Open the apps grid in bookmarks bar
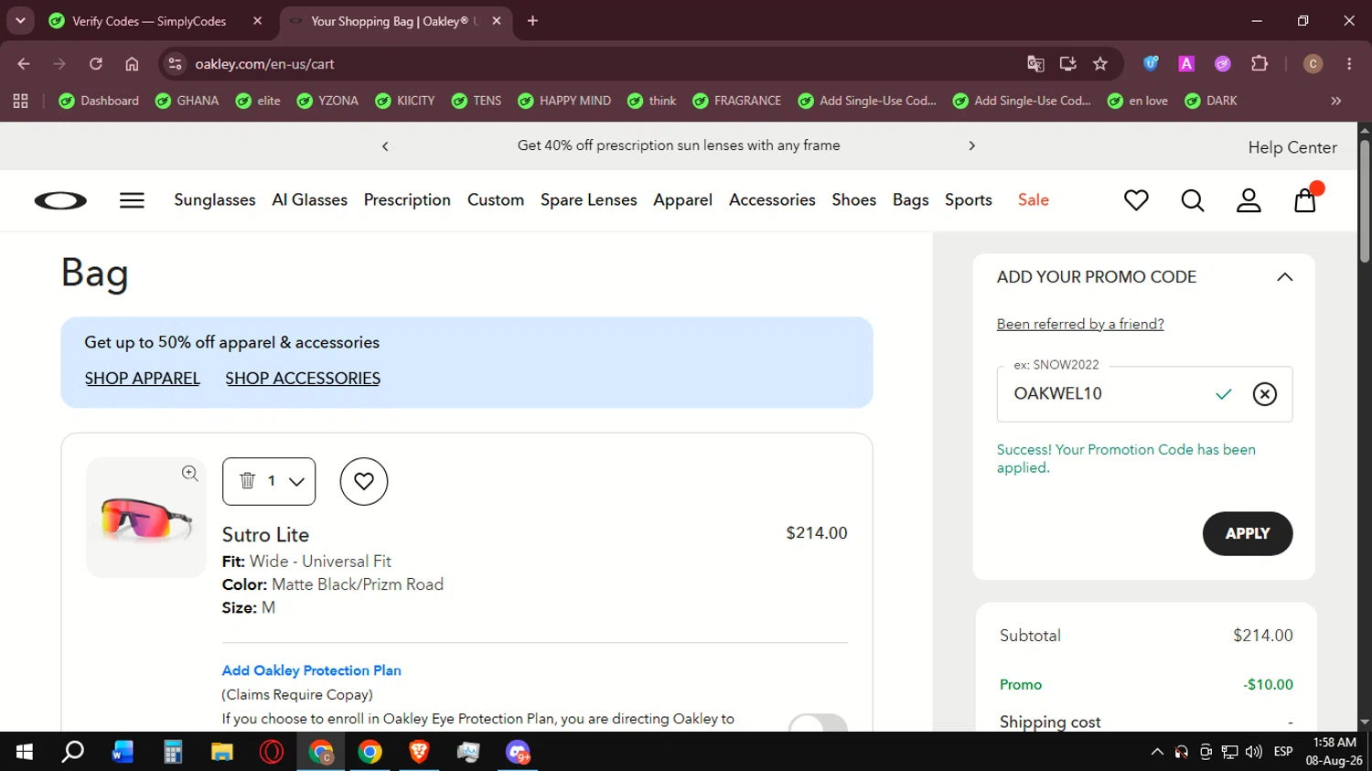The image size is (1372, 771). [x=20, y=101]
